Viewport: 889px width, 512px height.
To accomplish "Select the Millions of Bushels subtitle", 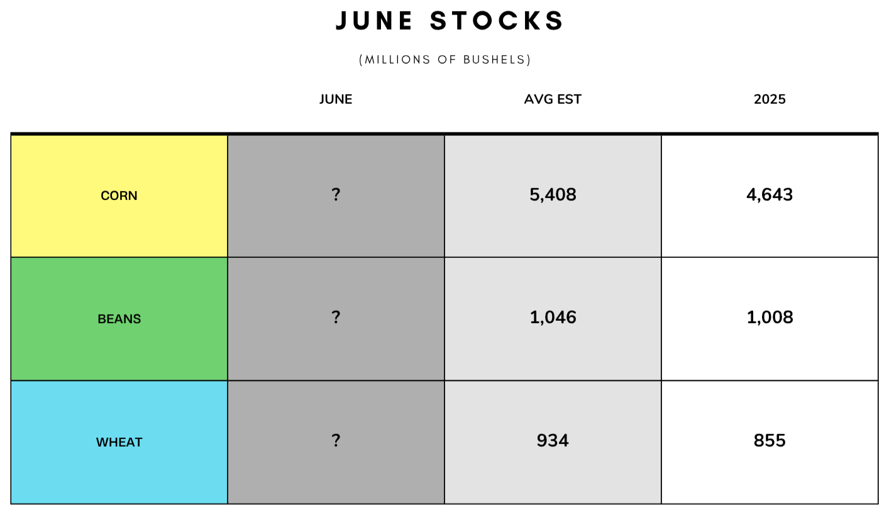I will click(445, 60).
